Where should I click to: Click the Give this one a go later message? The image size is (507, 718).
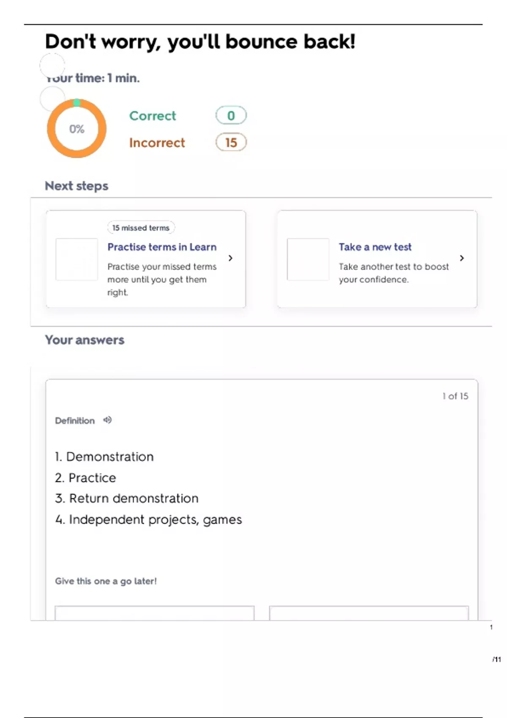(x=106, y=581)
